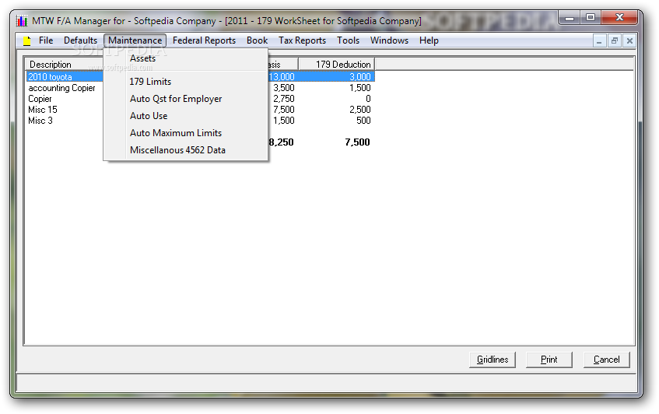659x414 pixels.
Task: Click the 0 deduction for Copier
Action: tap(368, 99)
